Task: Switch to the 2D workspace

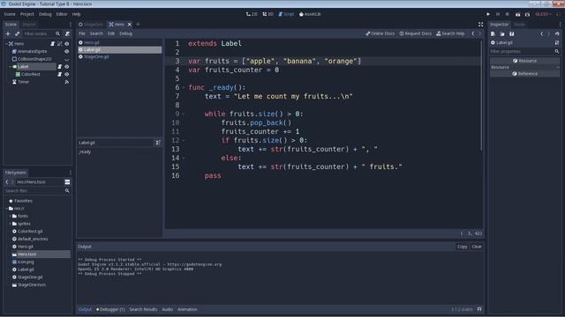Action: (252, 14)
